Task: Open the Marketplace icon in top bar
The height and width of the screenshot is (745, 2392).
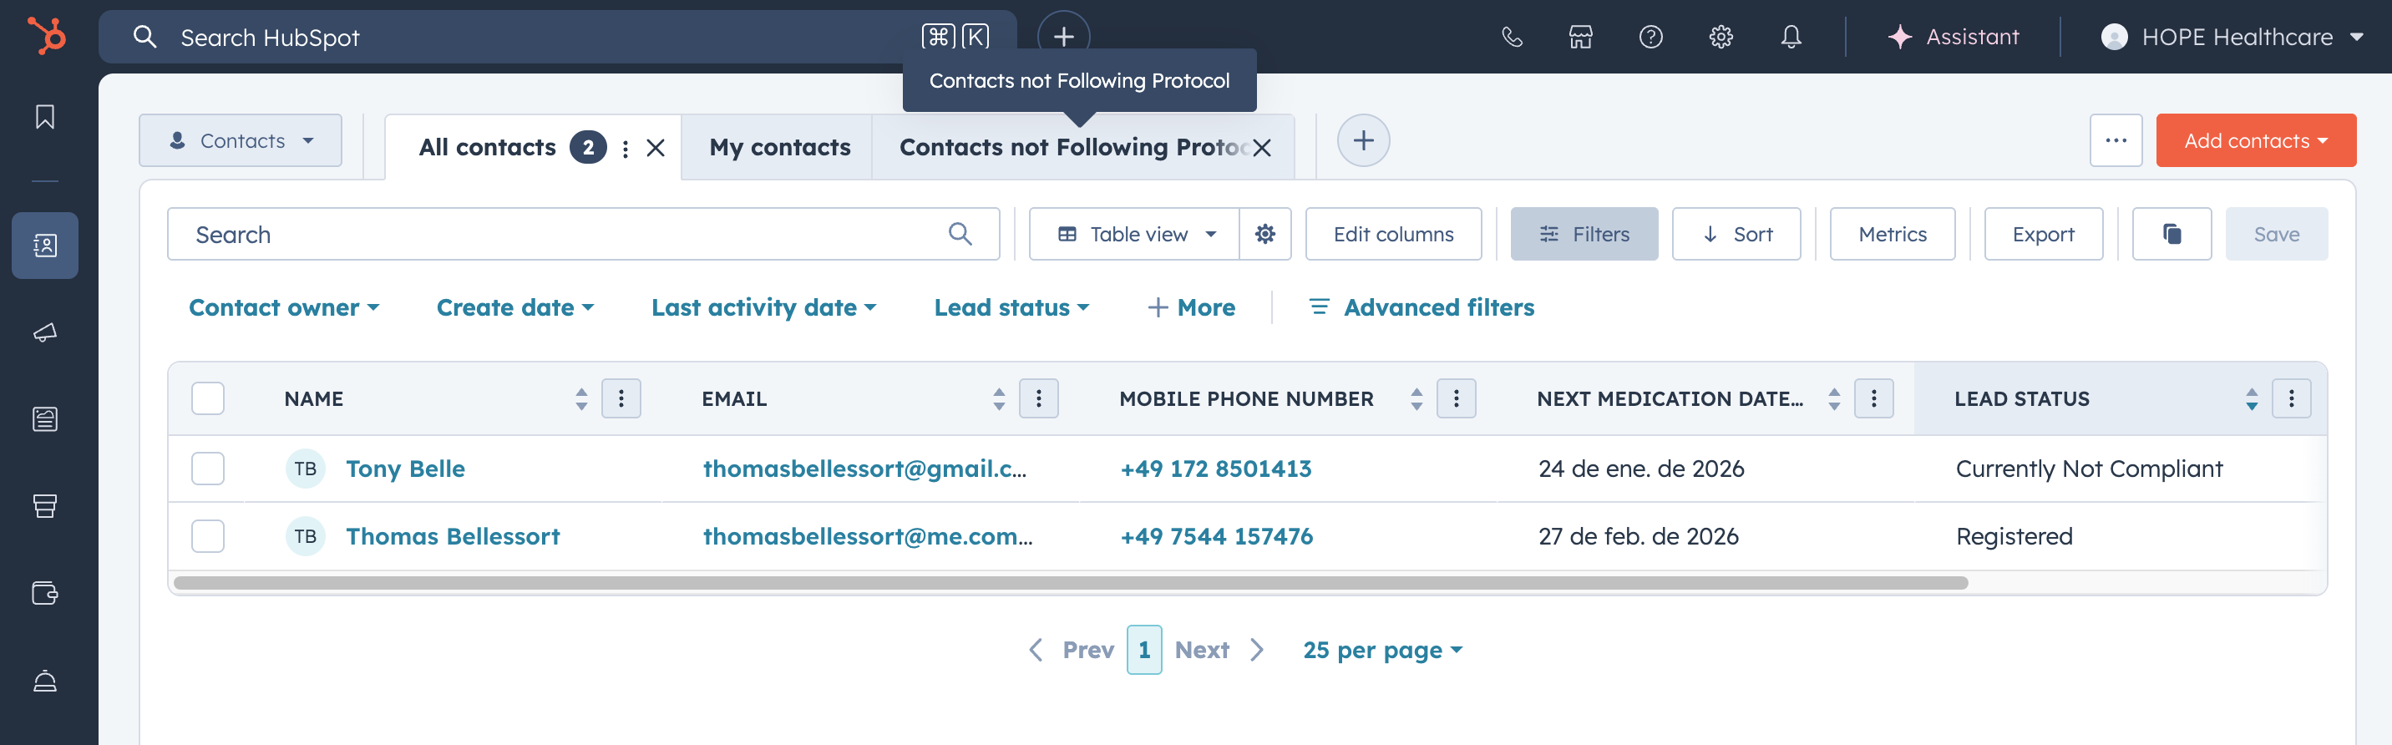Action: (x=1580, y=37)
